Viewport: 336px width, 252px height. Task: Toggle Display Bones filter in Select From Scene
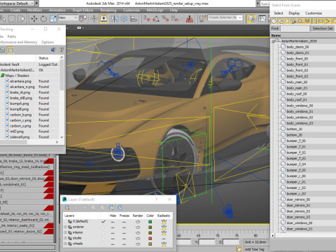[328, 22]
